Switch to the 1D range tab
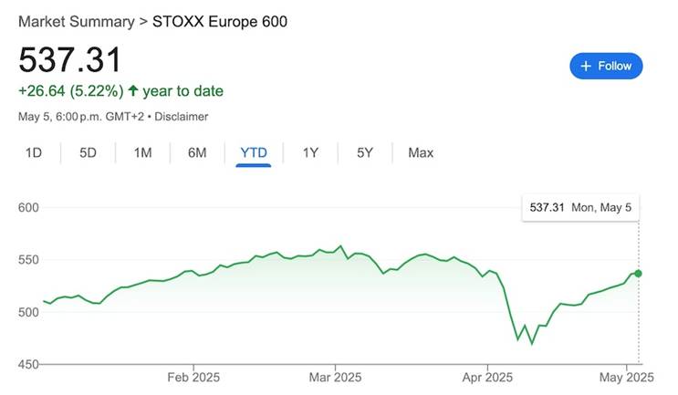Screen dimensions: 678x395 pos(34,153)
